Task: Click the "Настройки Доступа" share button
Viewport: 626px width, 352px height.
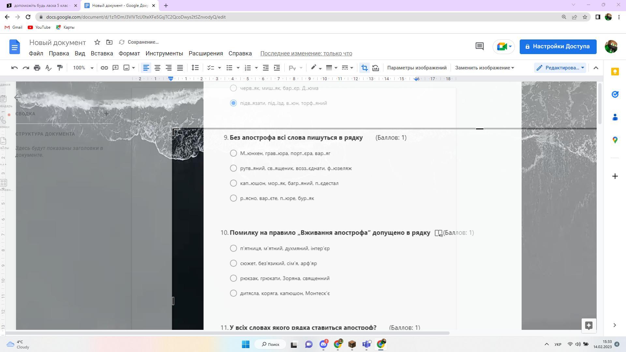Action: tap(558, 47)
